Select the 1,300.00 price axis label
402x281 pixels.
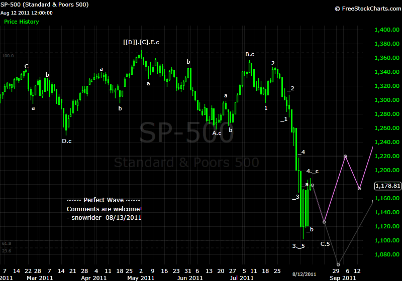coord(387,100)
